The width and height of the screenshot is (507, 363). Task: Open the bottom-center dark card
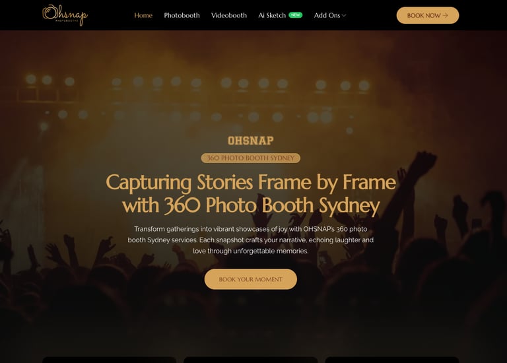click(251, 360)
